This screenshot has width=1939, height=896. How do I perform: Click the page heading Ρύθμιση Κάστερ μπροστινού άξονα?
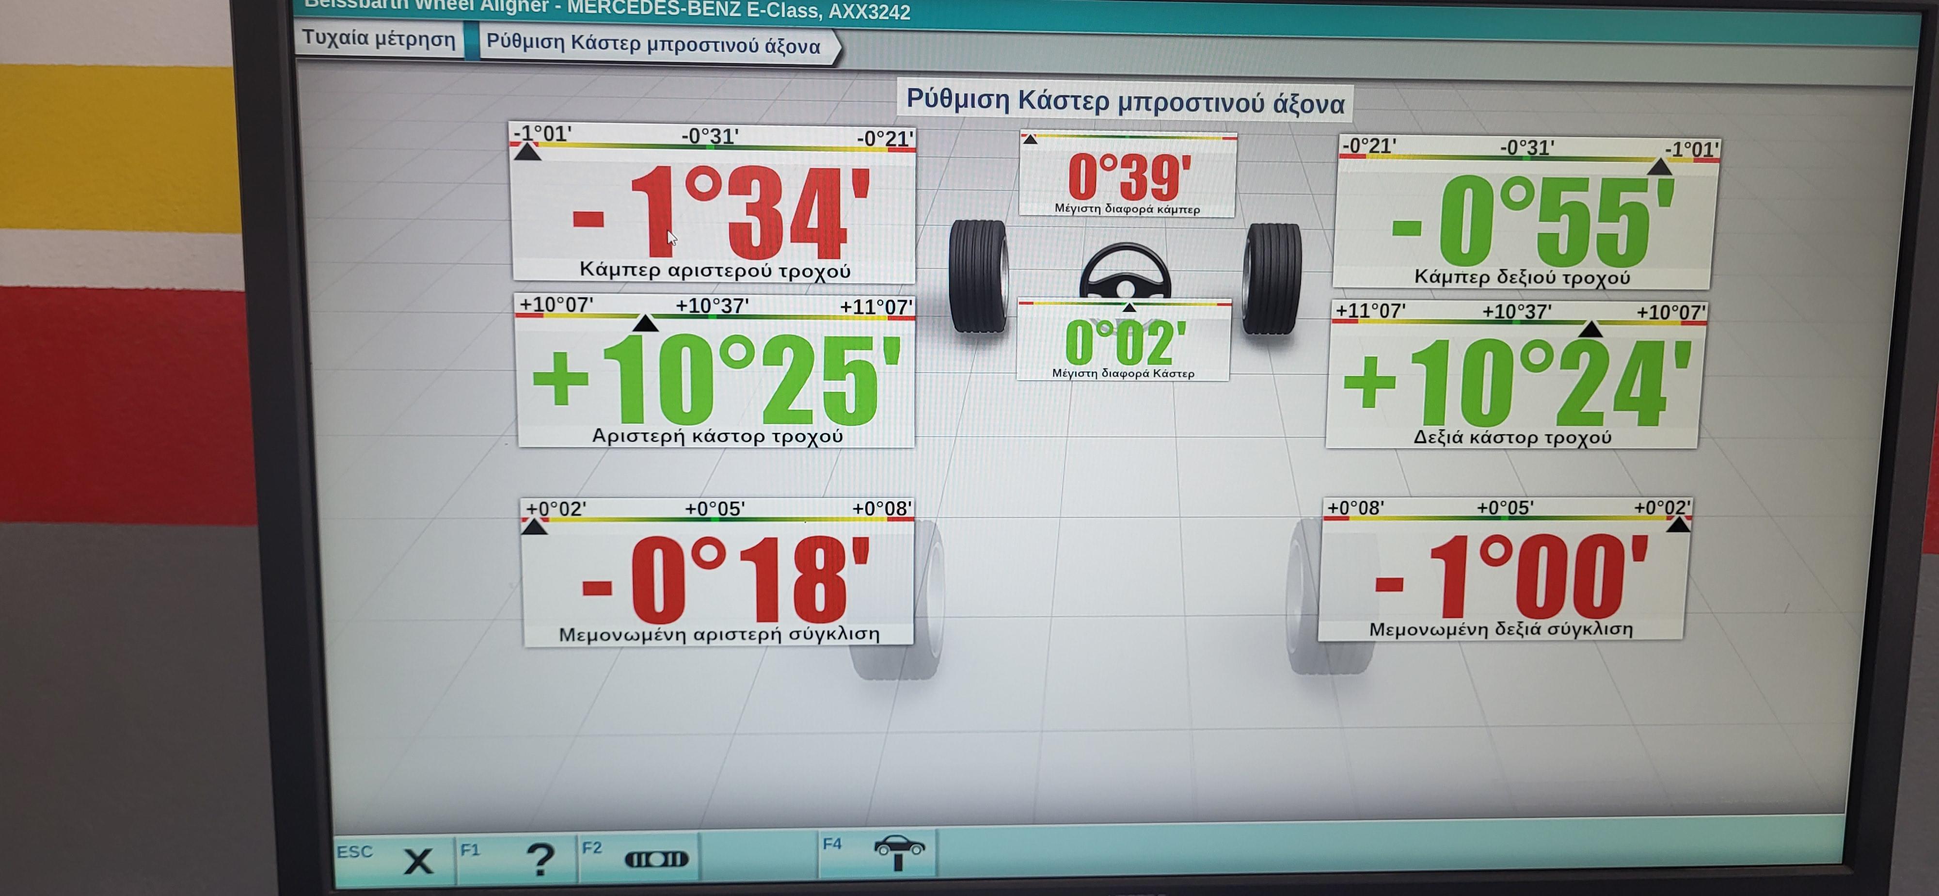(1125, 101)
